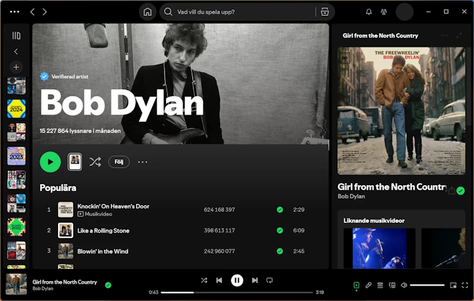Open the 2023 playlist thumbnail in sidebar
The height and width of the screenshot is (301, 474).
[16, 156]
